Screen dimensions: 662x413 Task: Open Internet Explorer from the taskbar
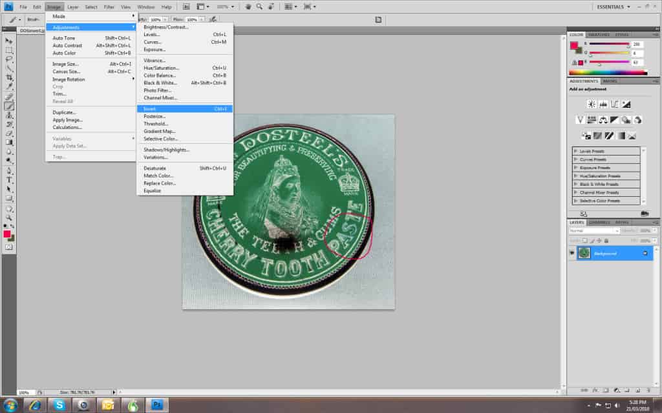35,405
